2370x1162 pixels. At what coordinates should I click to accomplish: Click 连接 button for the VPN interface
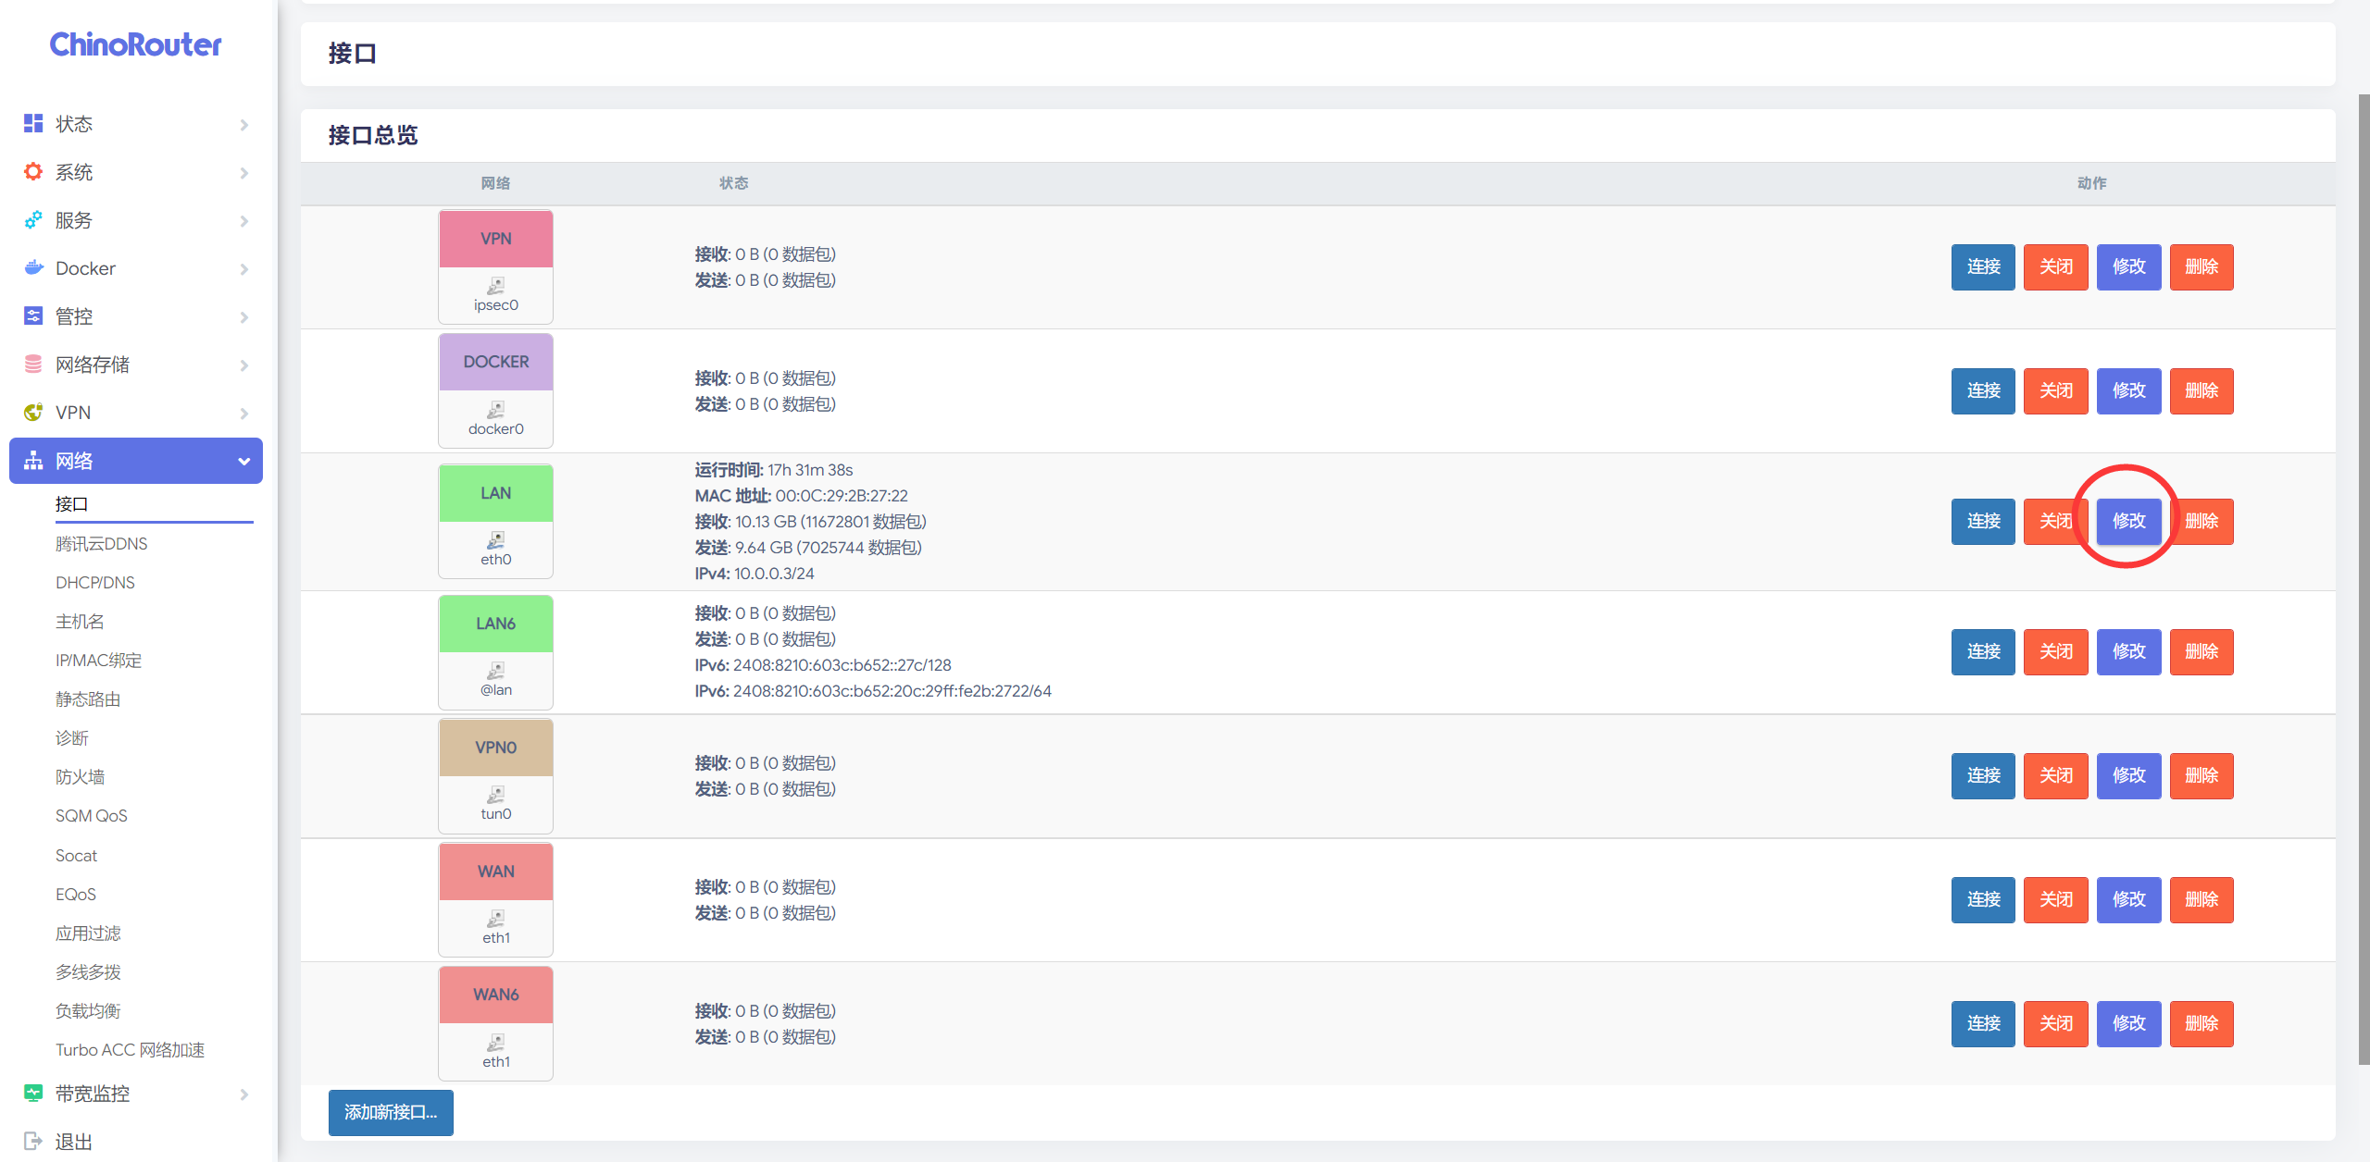1983,266
